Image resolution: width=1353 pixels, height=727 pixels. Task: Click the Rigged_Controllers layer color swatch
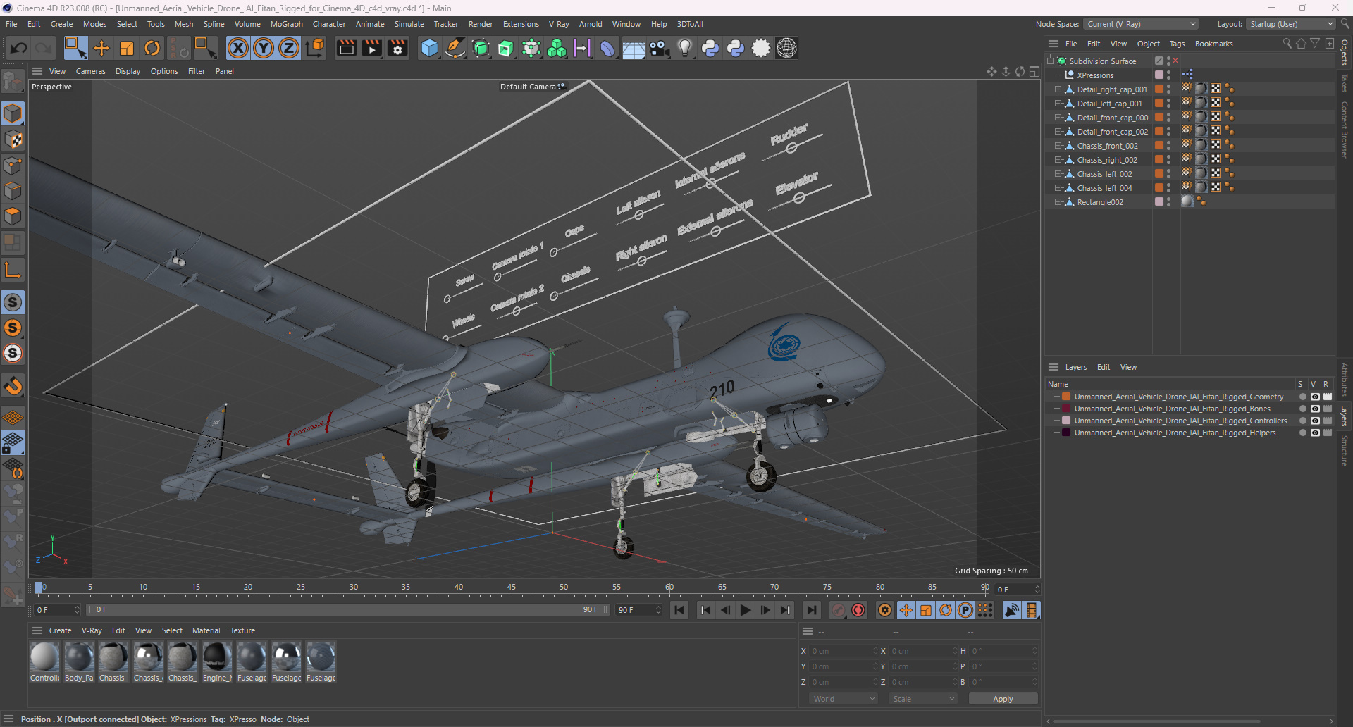pyautogui.click(x=1066, y=421)
